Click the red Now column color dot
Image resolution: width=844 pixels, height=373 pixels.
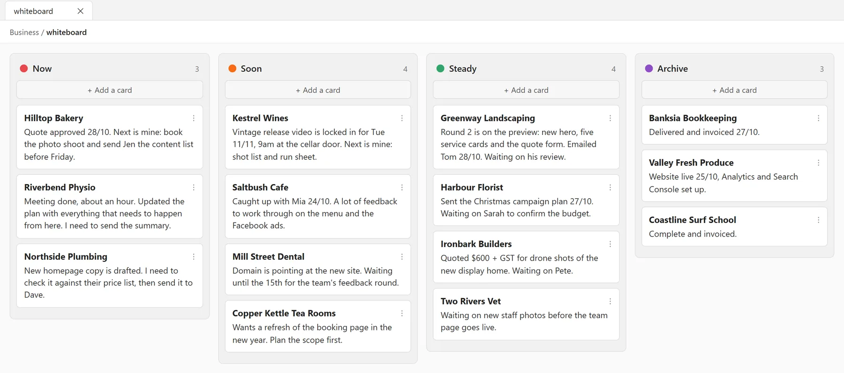pos(24,68)
